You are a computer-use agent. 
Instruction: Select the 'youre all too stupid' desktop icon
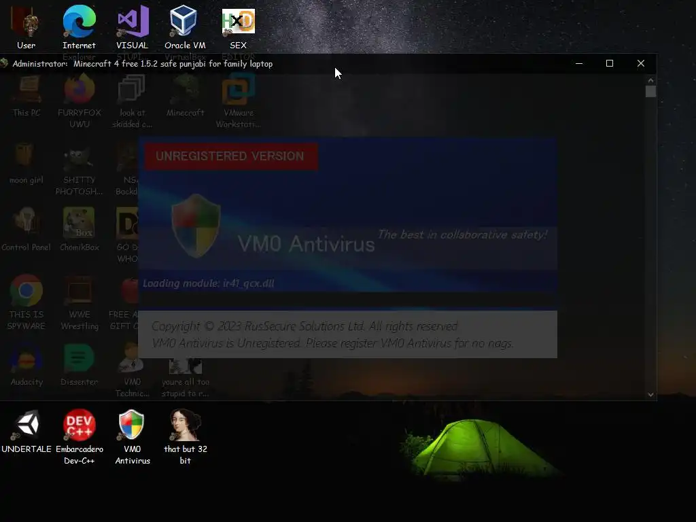(x=185, y=377)
